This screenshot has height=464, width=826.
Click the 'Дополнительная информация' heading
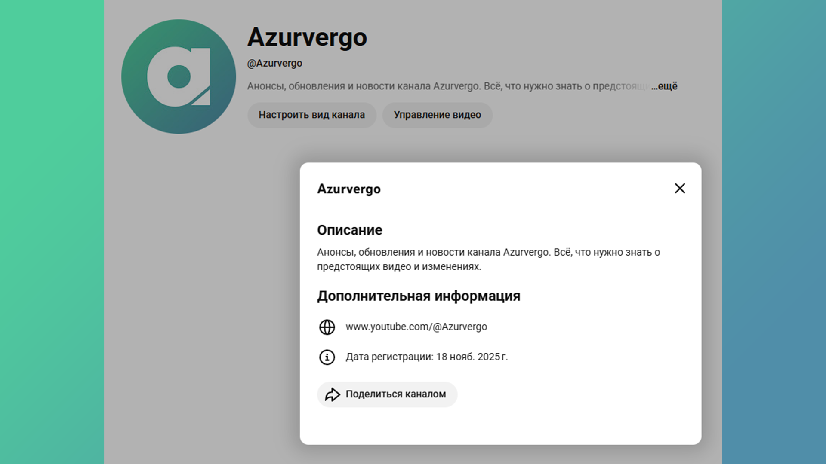click(419, 296)
